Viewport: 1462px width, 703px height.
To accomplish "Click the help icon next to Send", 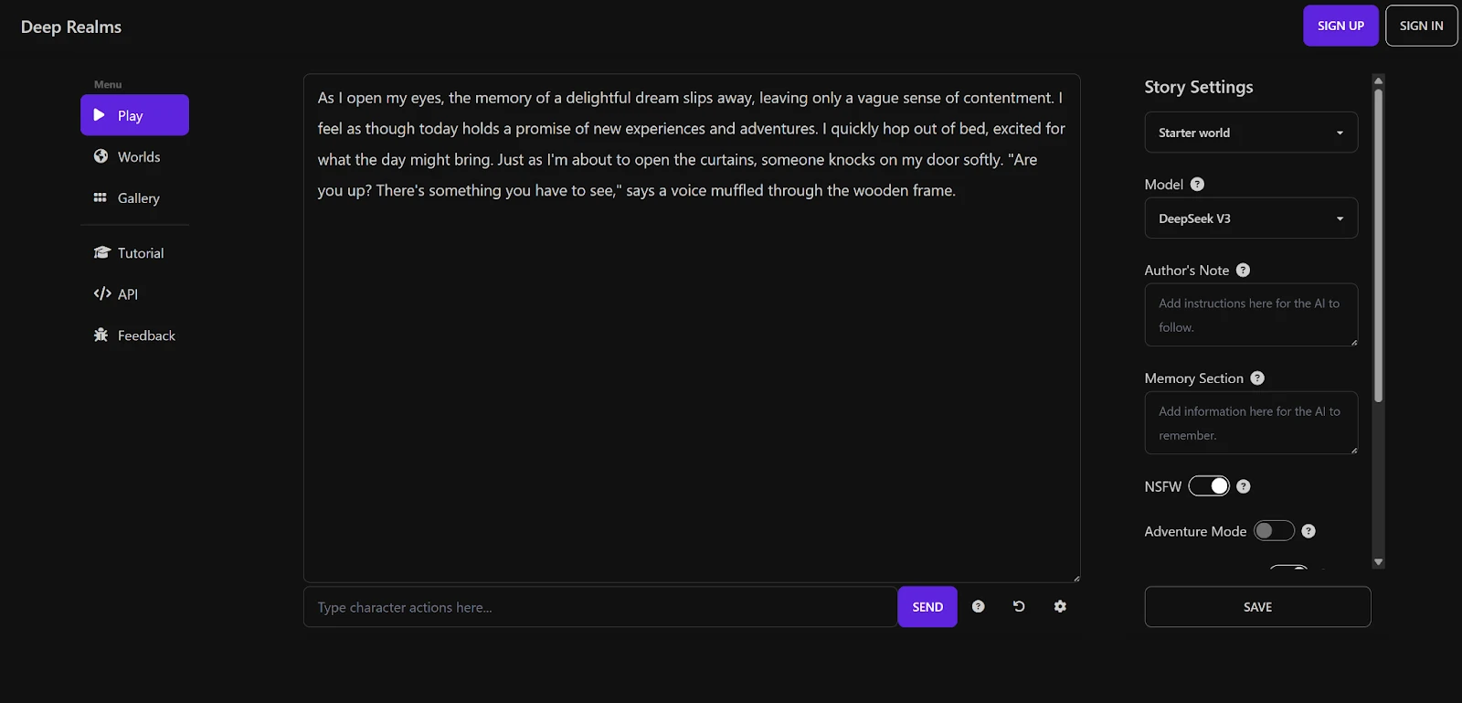I will coord(978,606).
